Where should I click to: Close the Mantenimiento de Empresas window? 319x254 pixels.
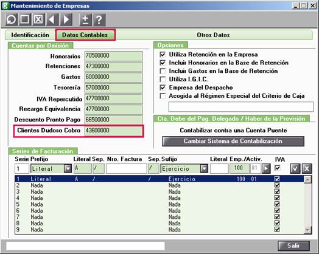point(313,5)
